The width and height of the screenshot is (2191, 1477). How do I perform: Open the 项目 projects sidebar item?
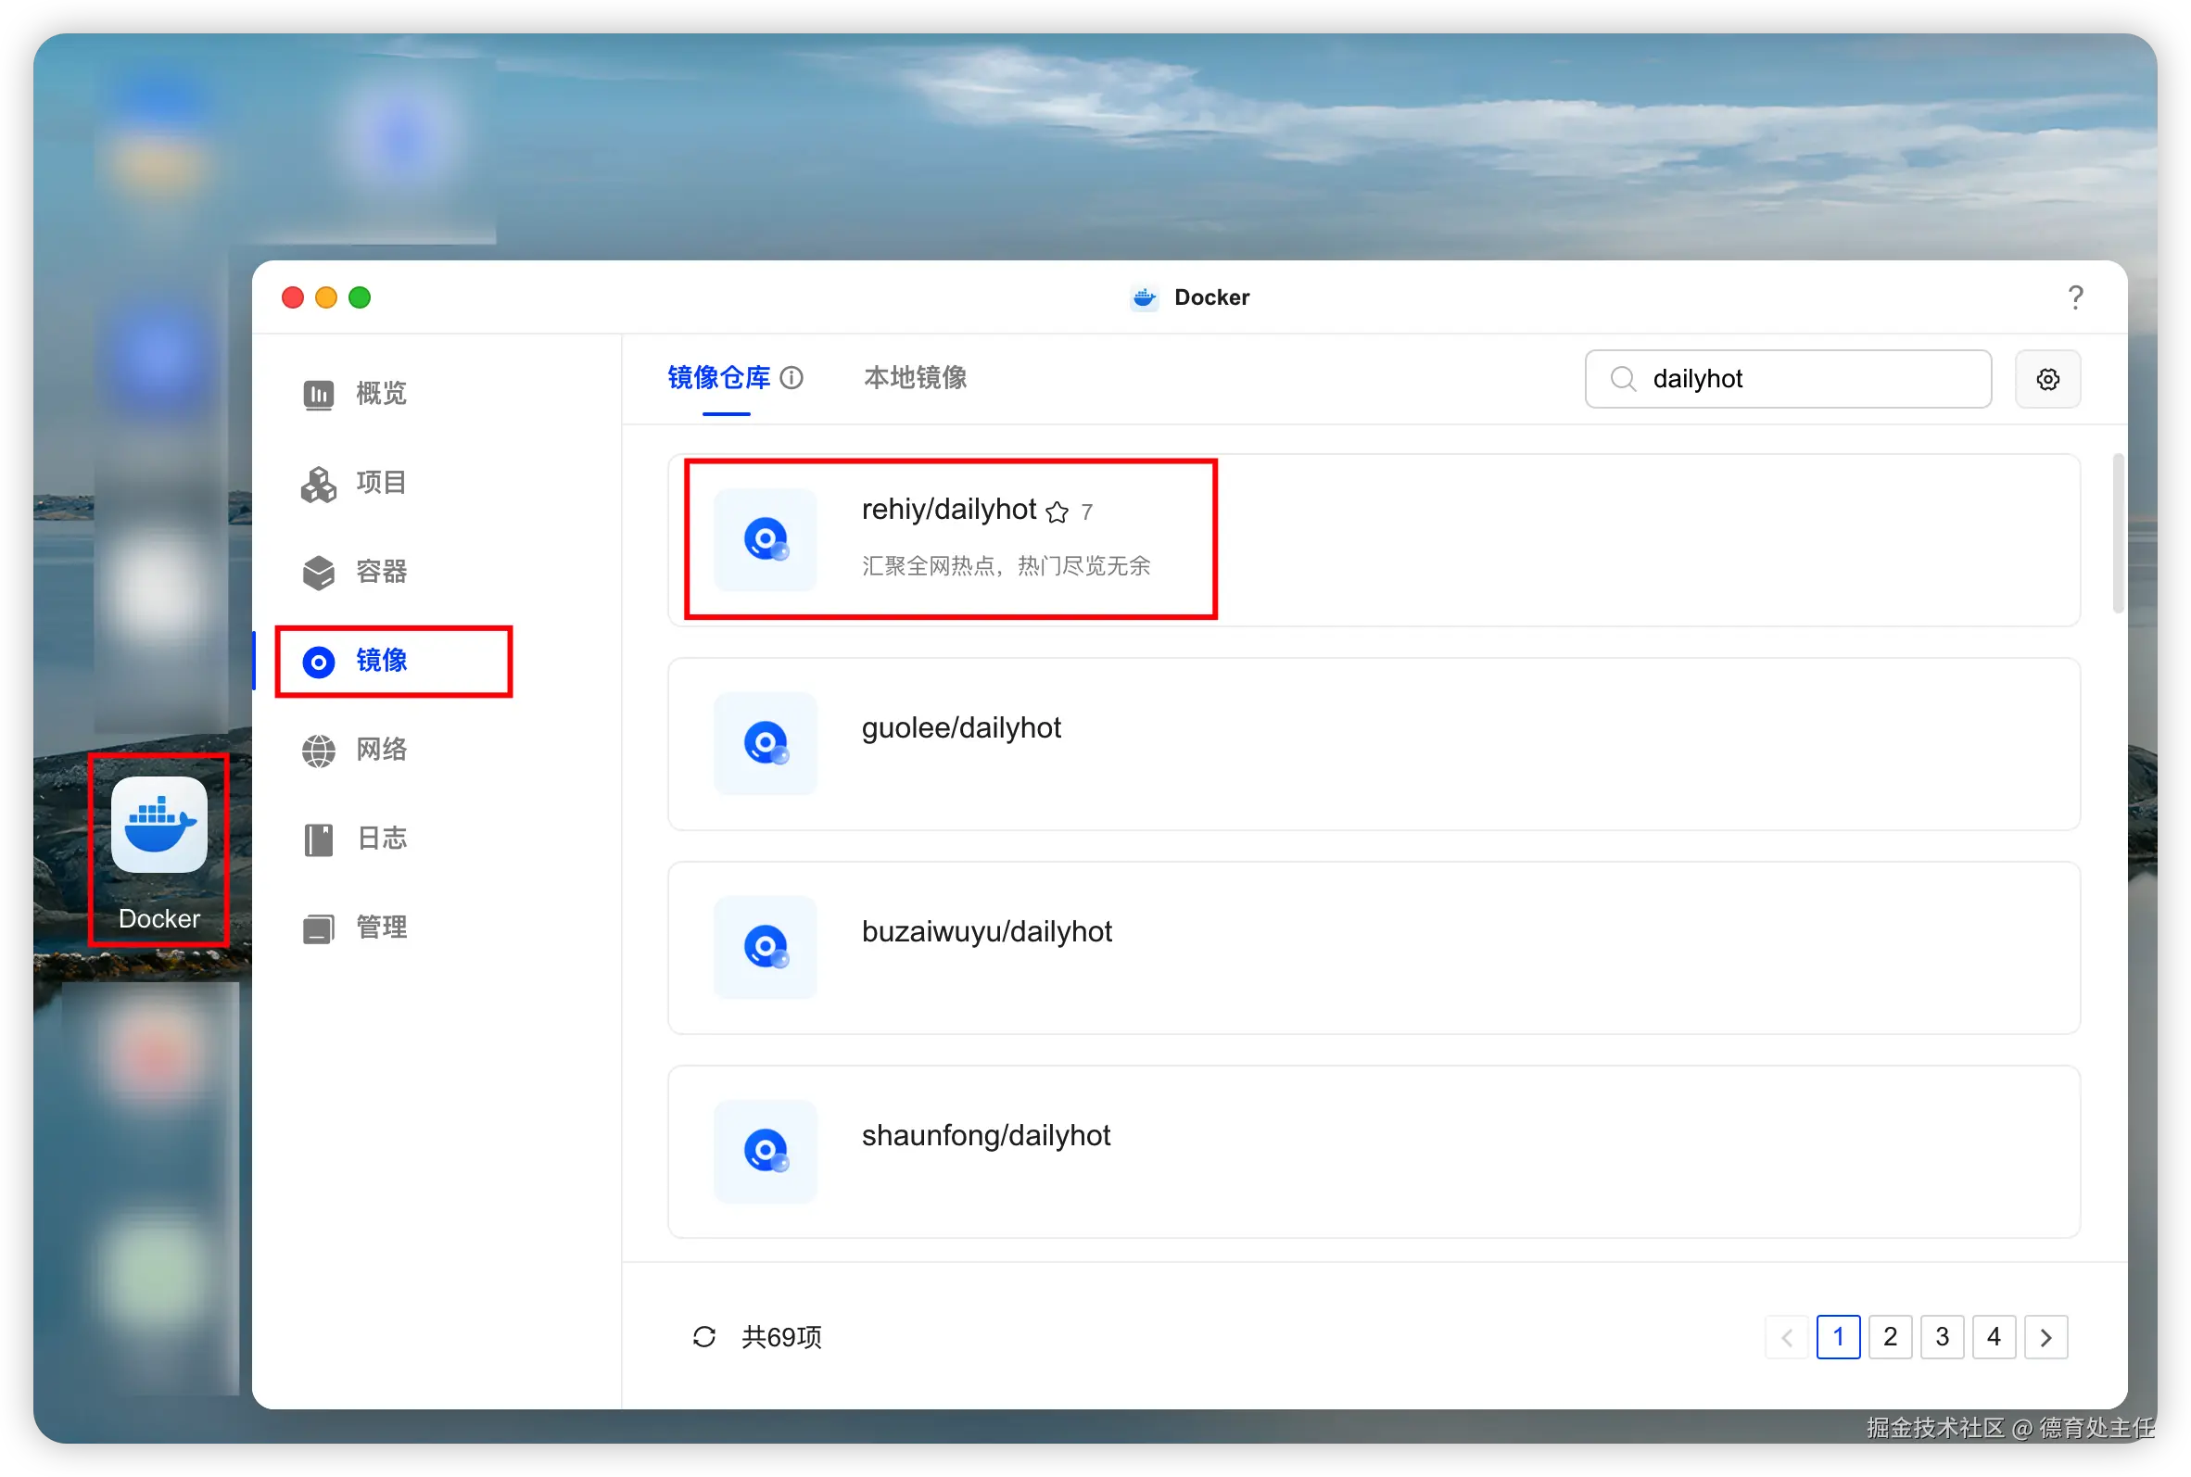[354, 482]
